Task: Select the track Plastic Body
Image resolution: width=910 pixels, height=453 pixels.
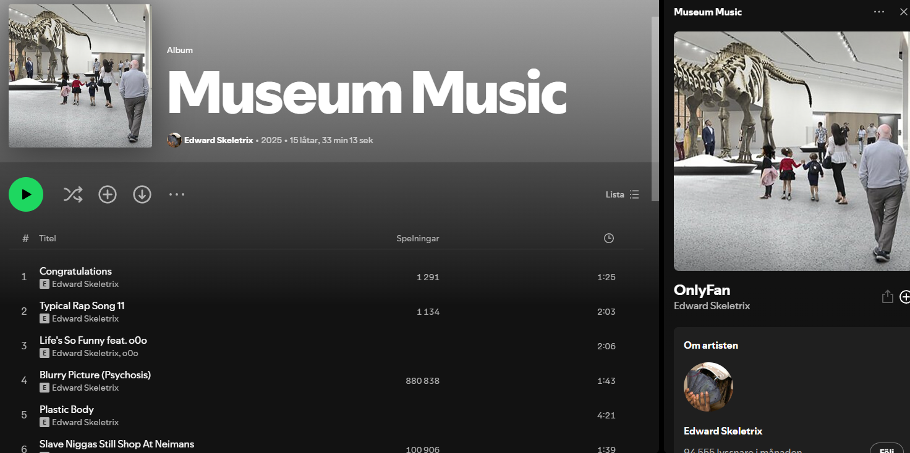Action: click(67, 409)
